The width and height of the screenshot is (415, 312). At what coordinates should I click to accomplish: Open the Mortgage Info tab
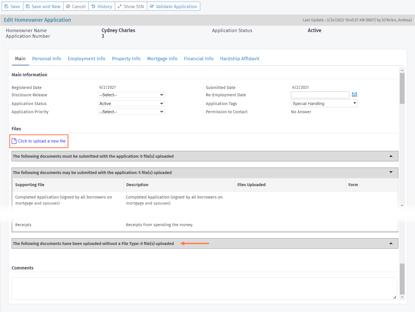(x=162, y=59)
